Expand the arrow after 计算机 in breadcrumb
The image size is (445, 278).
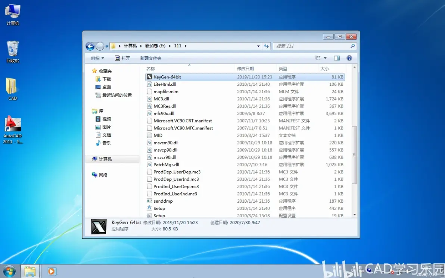[141, 46]
